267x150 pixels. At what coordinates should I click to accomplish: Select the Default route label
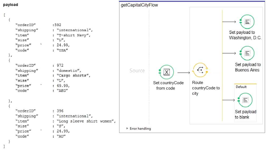(241, 87)
